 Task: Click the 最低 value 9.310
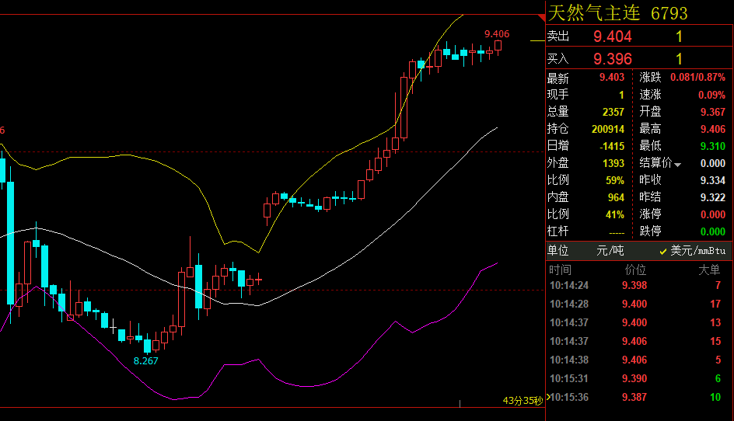click(x=713, y=146)
